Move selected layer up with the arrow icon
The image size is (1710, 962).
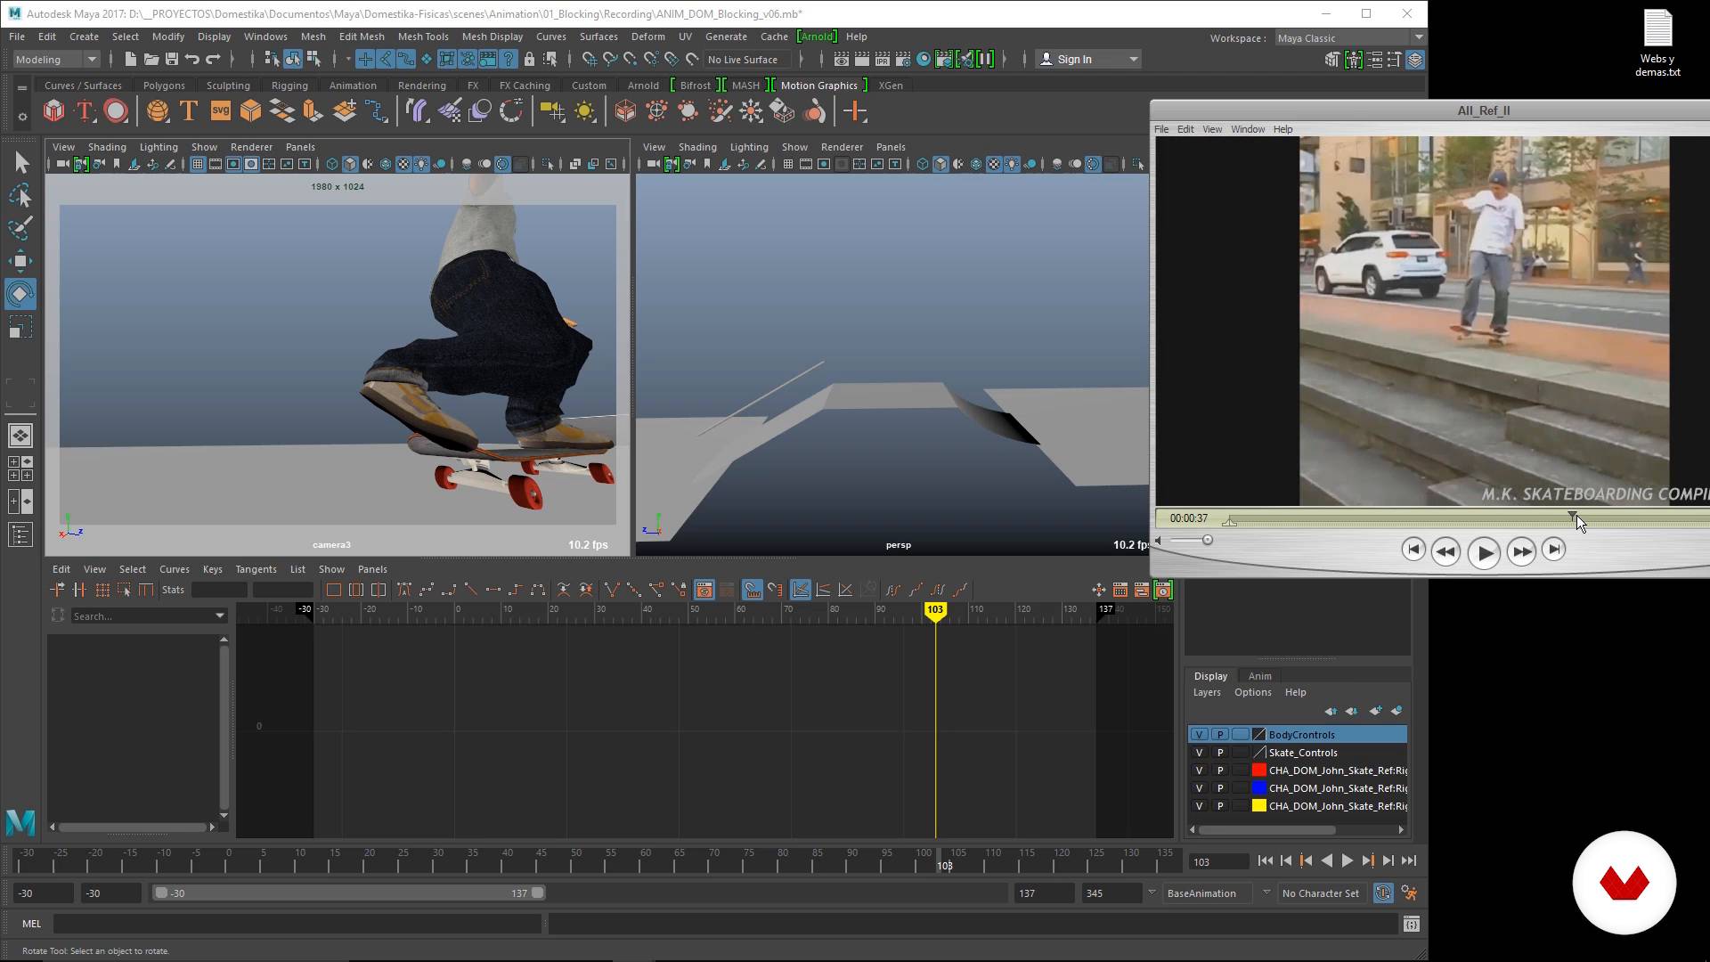tap(1331, 711)
